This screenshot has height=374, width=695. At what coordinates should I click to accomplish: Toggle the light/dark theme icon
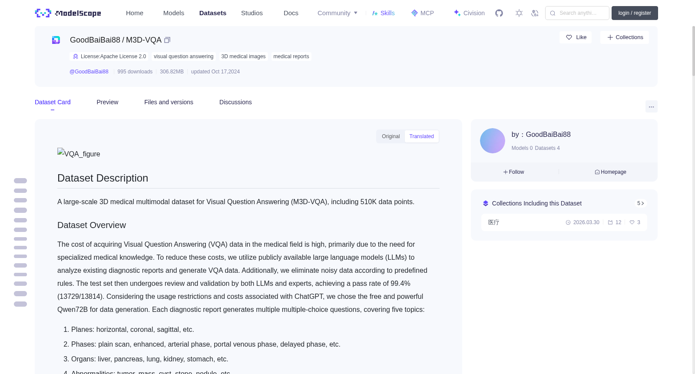point(519,13)
